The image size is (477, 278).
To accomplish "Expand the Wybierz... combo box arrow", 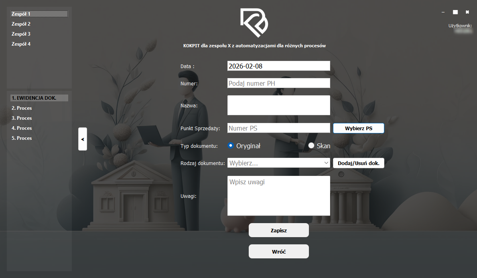I will (326, 163).
